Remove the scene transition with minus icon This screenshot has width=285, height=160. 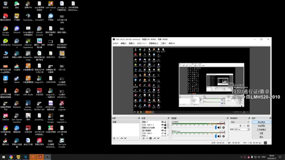(x=244, y=126)
